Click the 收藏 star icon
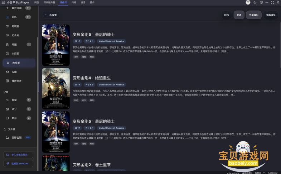This screenshot has width=281, height=174. [7, 72]
